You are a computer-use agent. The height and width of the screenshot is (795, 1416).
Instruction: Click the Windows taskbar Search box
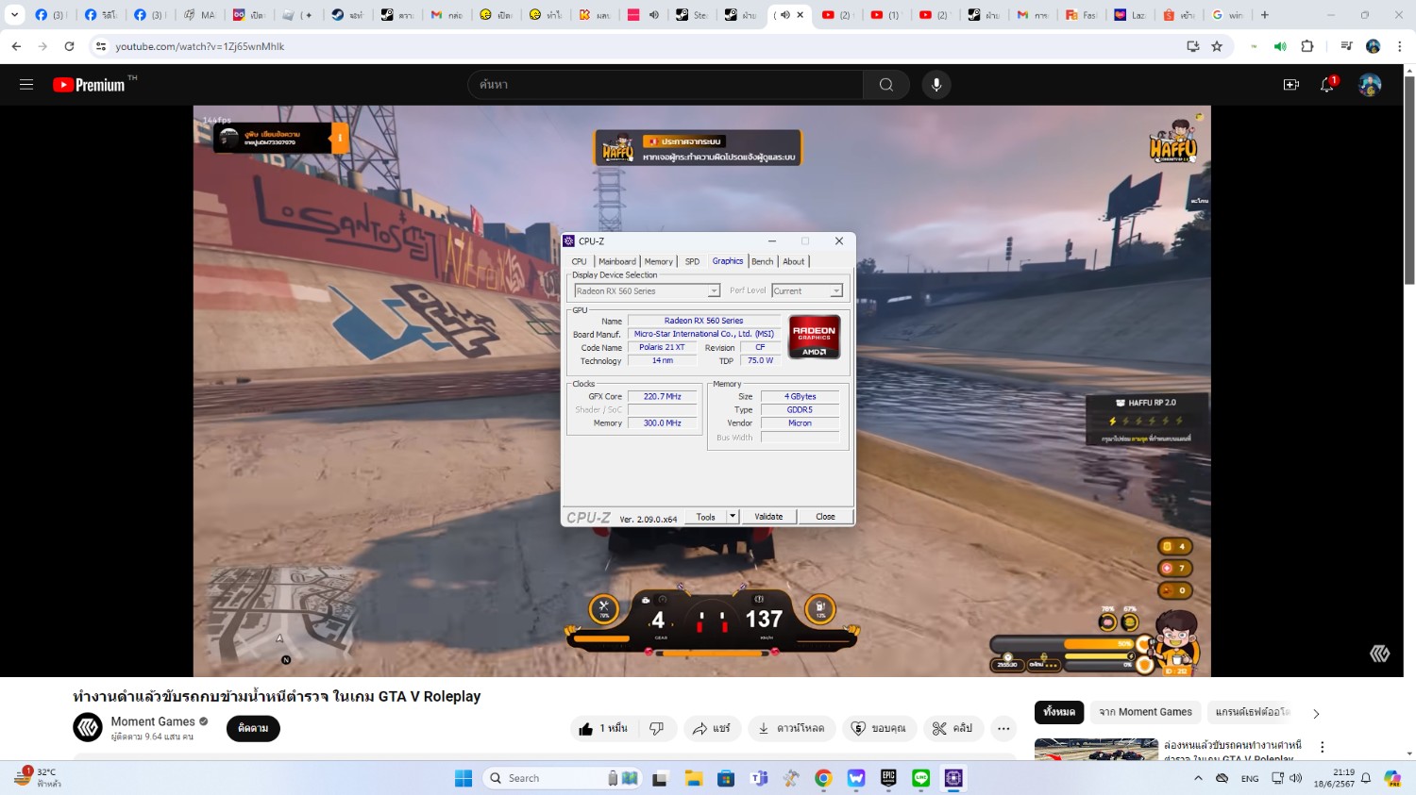(x=564, y=778)
